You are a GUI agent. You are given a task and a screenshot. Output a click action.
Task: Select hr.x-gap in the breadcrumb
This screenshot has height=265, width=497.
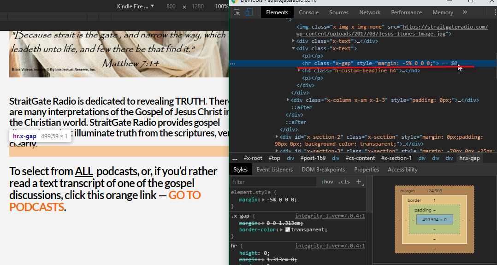pyautogui.click(x=469, y=158)
